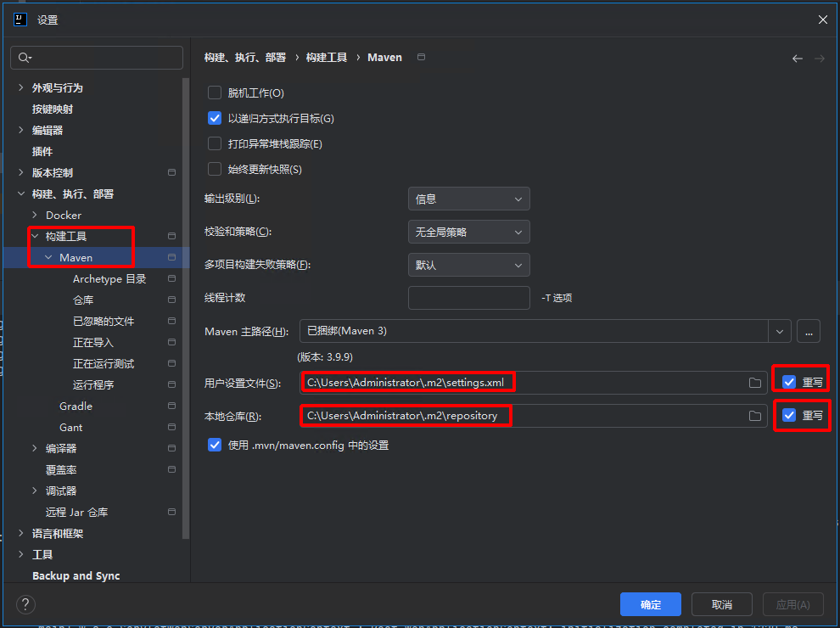Click the project icon on Gant row
Viewport: 840px width, 628px height.
coord(171,427)
